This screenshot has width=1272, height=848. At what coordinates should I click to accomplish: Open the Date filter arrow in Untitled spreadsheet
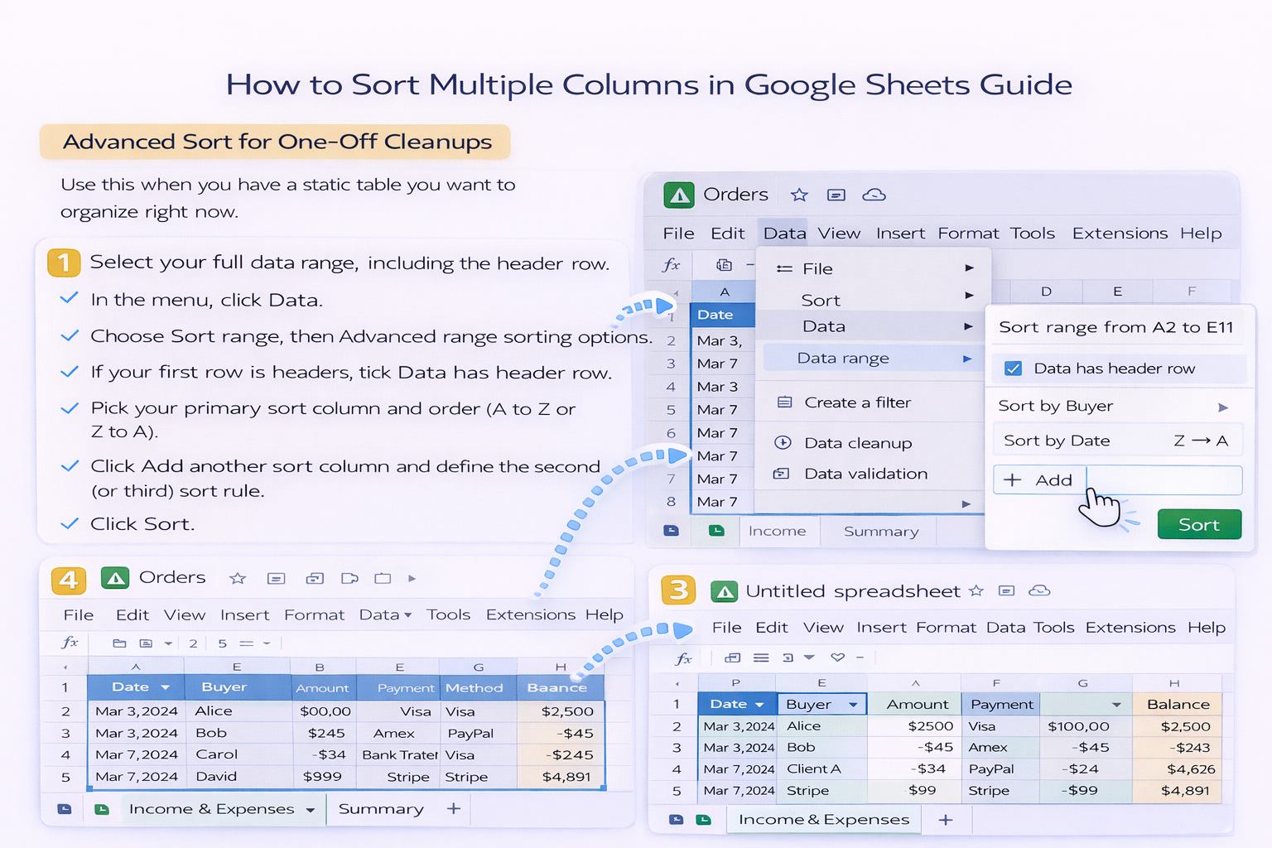(759, 705)
